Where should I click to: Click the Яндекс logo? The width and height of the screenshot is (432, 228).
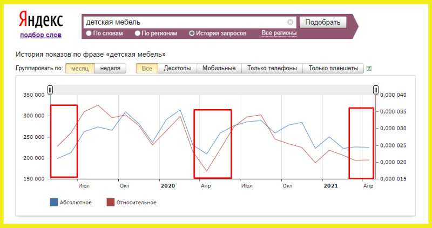click(41, 20)
